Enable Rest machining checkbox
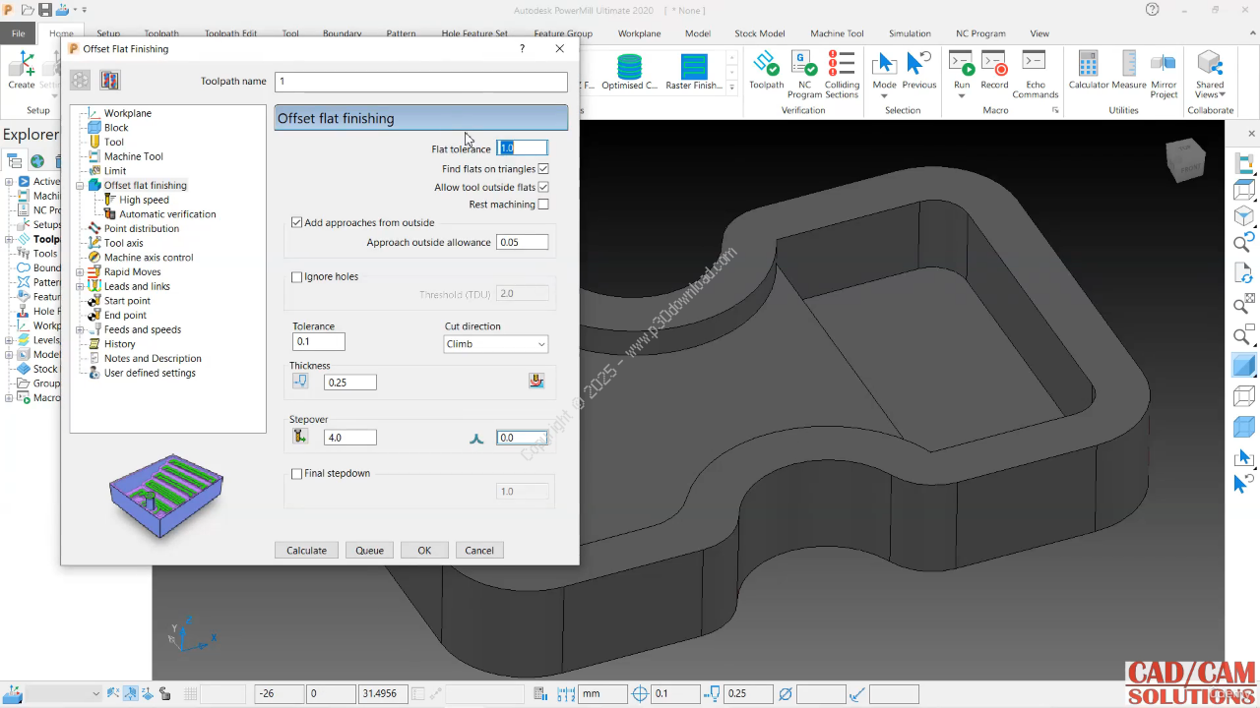1260x708 pixels. click(543, 205)
